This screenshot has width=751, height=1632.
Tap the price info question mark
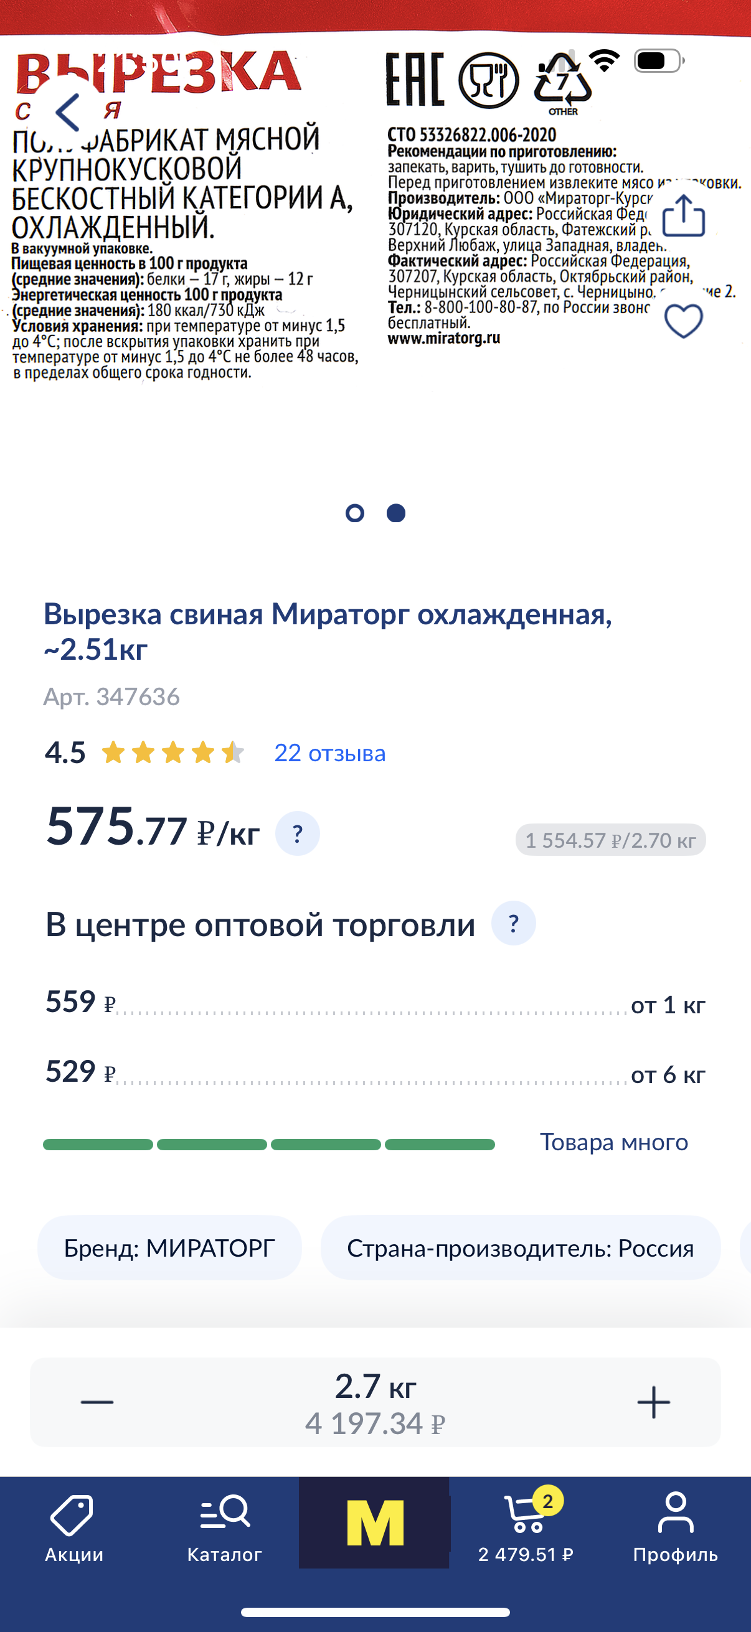[297, 833]
